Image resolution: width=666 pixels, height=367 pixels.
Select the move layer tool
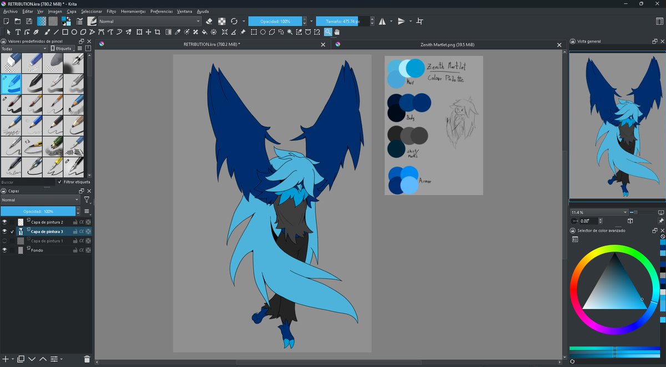point(149,32)
